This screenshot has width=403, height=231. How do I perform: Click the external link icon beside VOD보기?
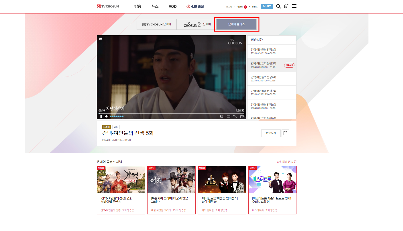286,133
